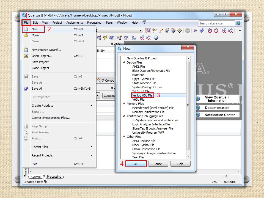264x198 pixels.
Task: Open the File menu
Action: (x=26, y=23)
